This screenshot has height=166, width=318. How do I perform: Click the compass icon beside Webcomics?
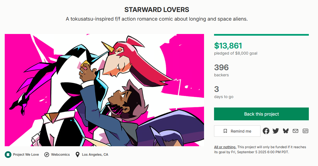tap(47, 154)
